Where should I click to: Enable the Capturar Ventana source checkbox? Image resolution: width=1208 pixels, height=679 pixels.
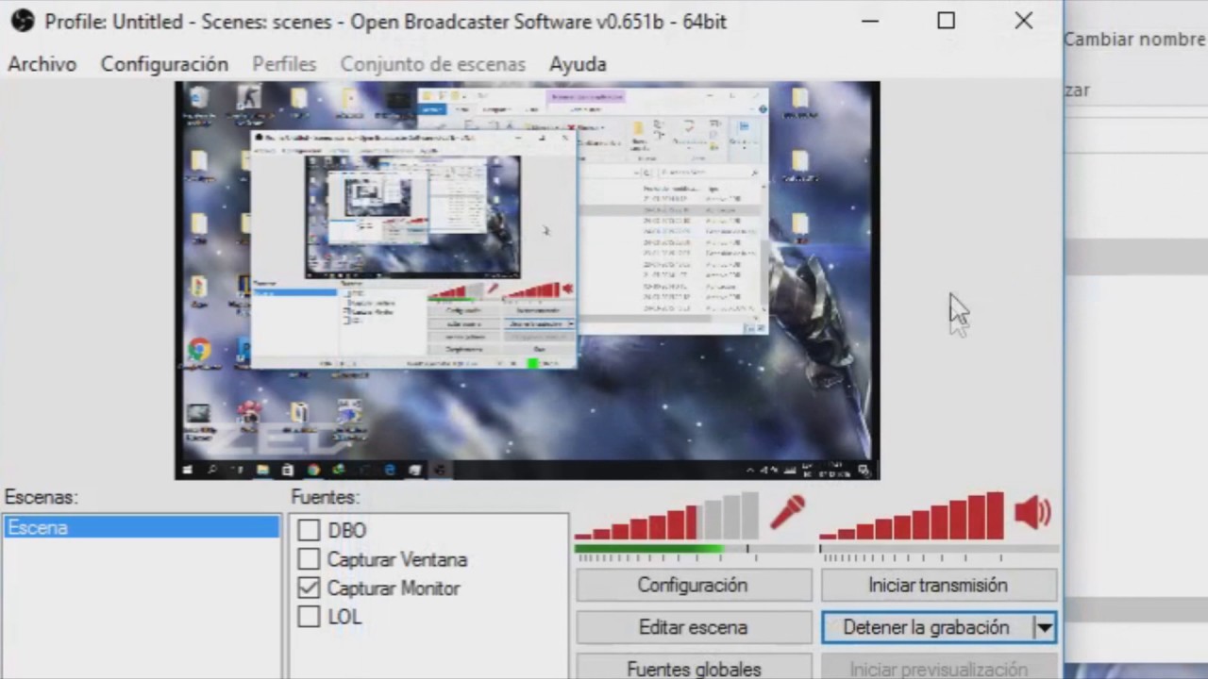pyautogui.click(x=309, y=559)
